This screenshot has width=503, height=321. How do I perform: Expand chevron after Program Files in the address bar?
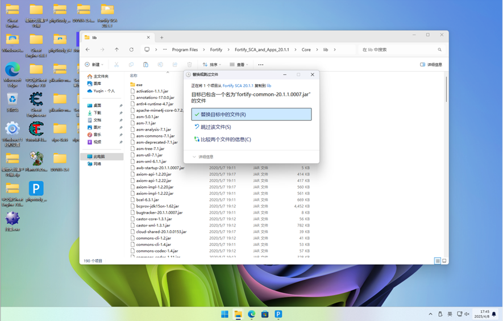[x=203, y=49]
